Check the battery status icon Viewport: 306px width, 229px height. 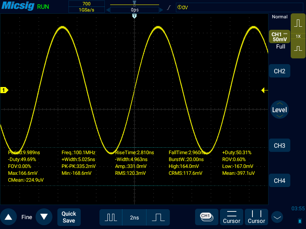tap(300, 221)
